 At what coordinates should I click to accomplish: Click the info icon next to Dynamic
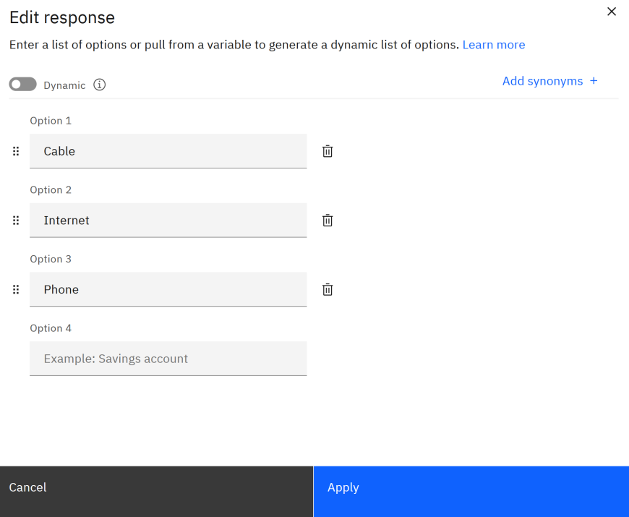coord(100,85)
